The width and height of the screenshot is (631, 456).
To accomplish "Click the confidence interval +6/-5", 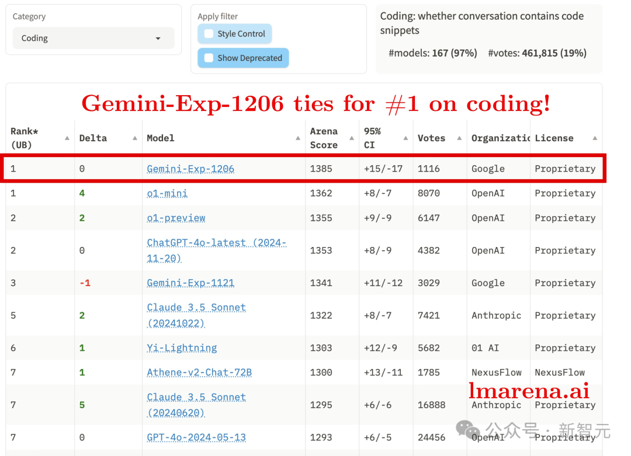I will click(x=377, y=437).
